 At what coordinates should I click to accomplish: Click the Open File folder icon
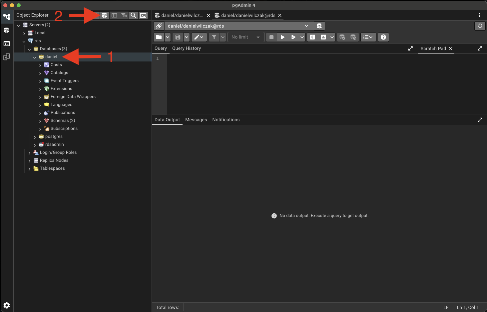pyautogui.click(x=159, y=37)
